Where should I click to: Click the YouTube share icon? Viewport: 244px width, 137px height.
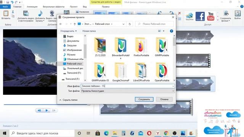coord(210,16)
